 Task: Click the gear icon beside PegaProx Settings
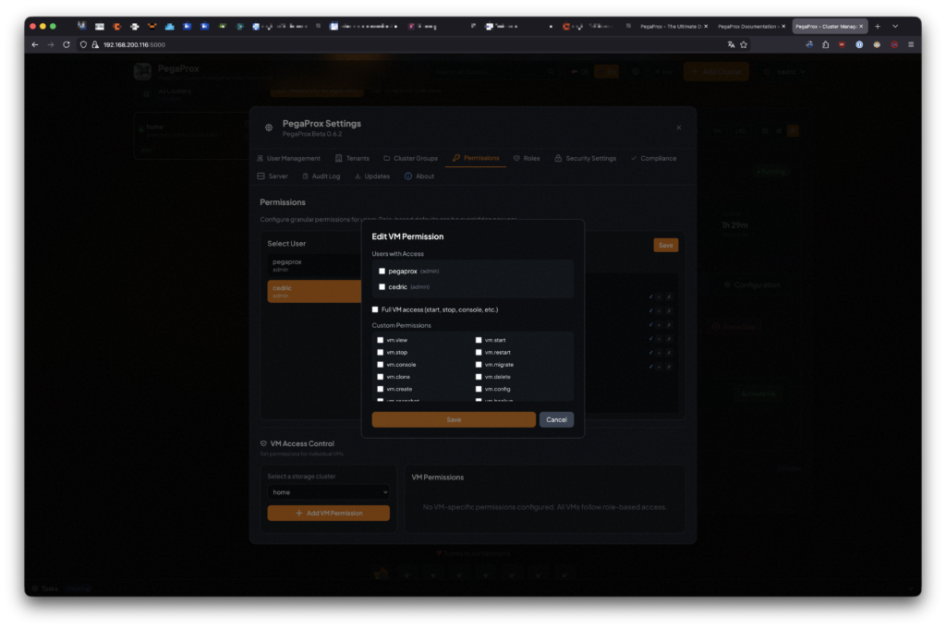pos(269,127)
